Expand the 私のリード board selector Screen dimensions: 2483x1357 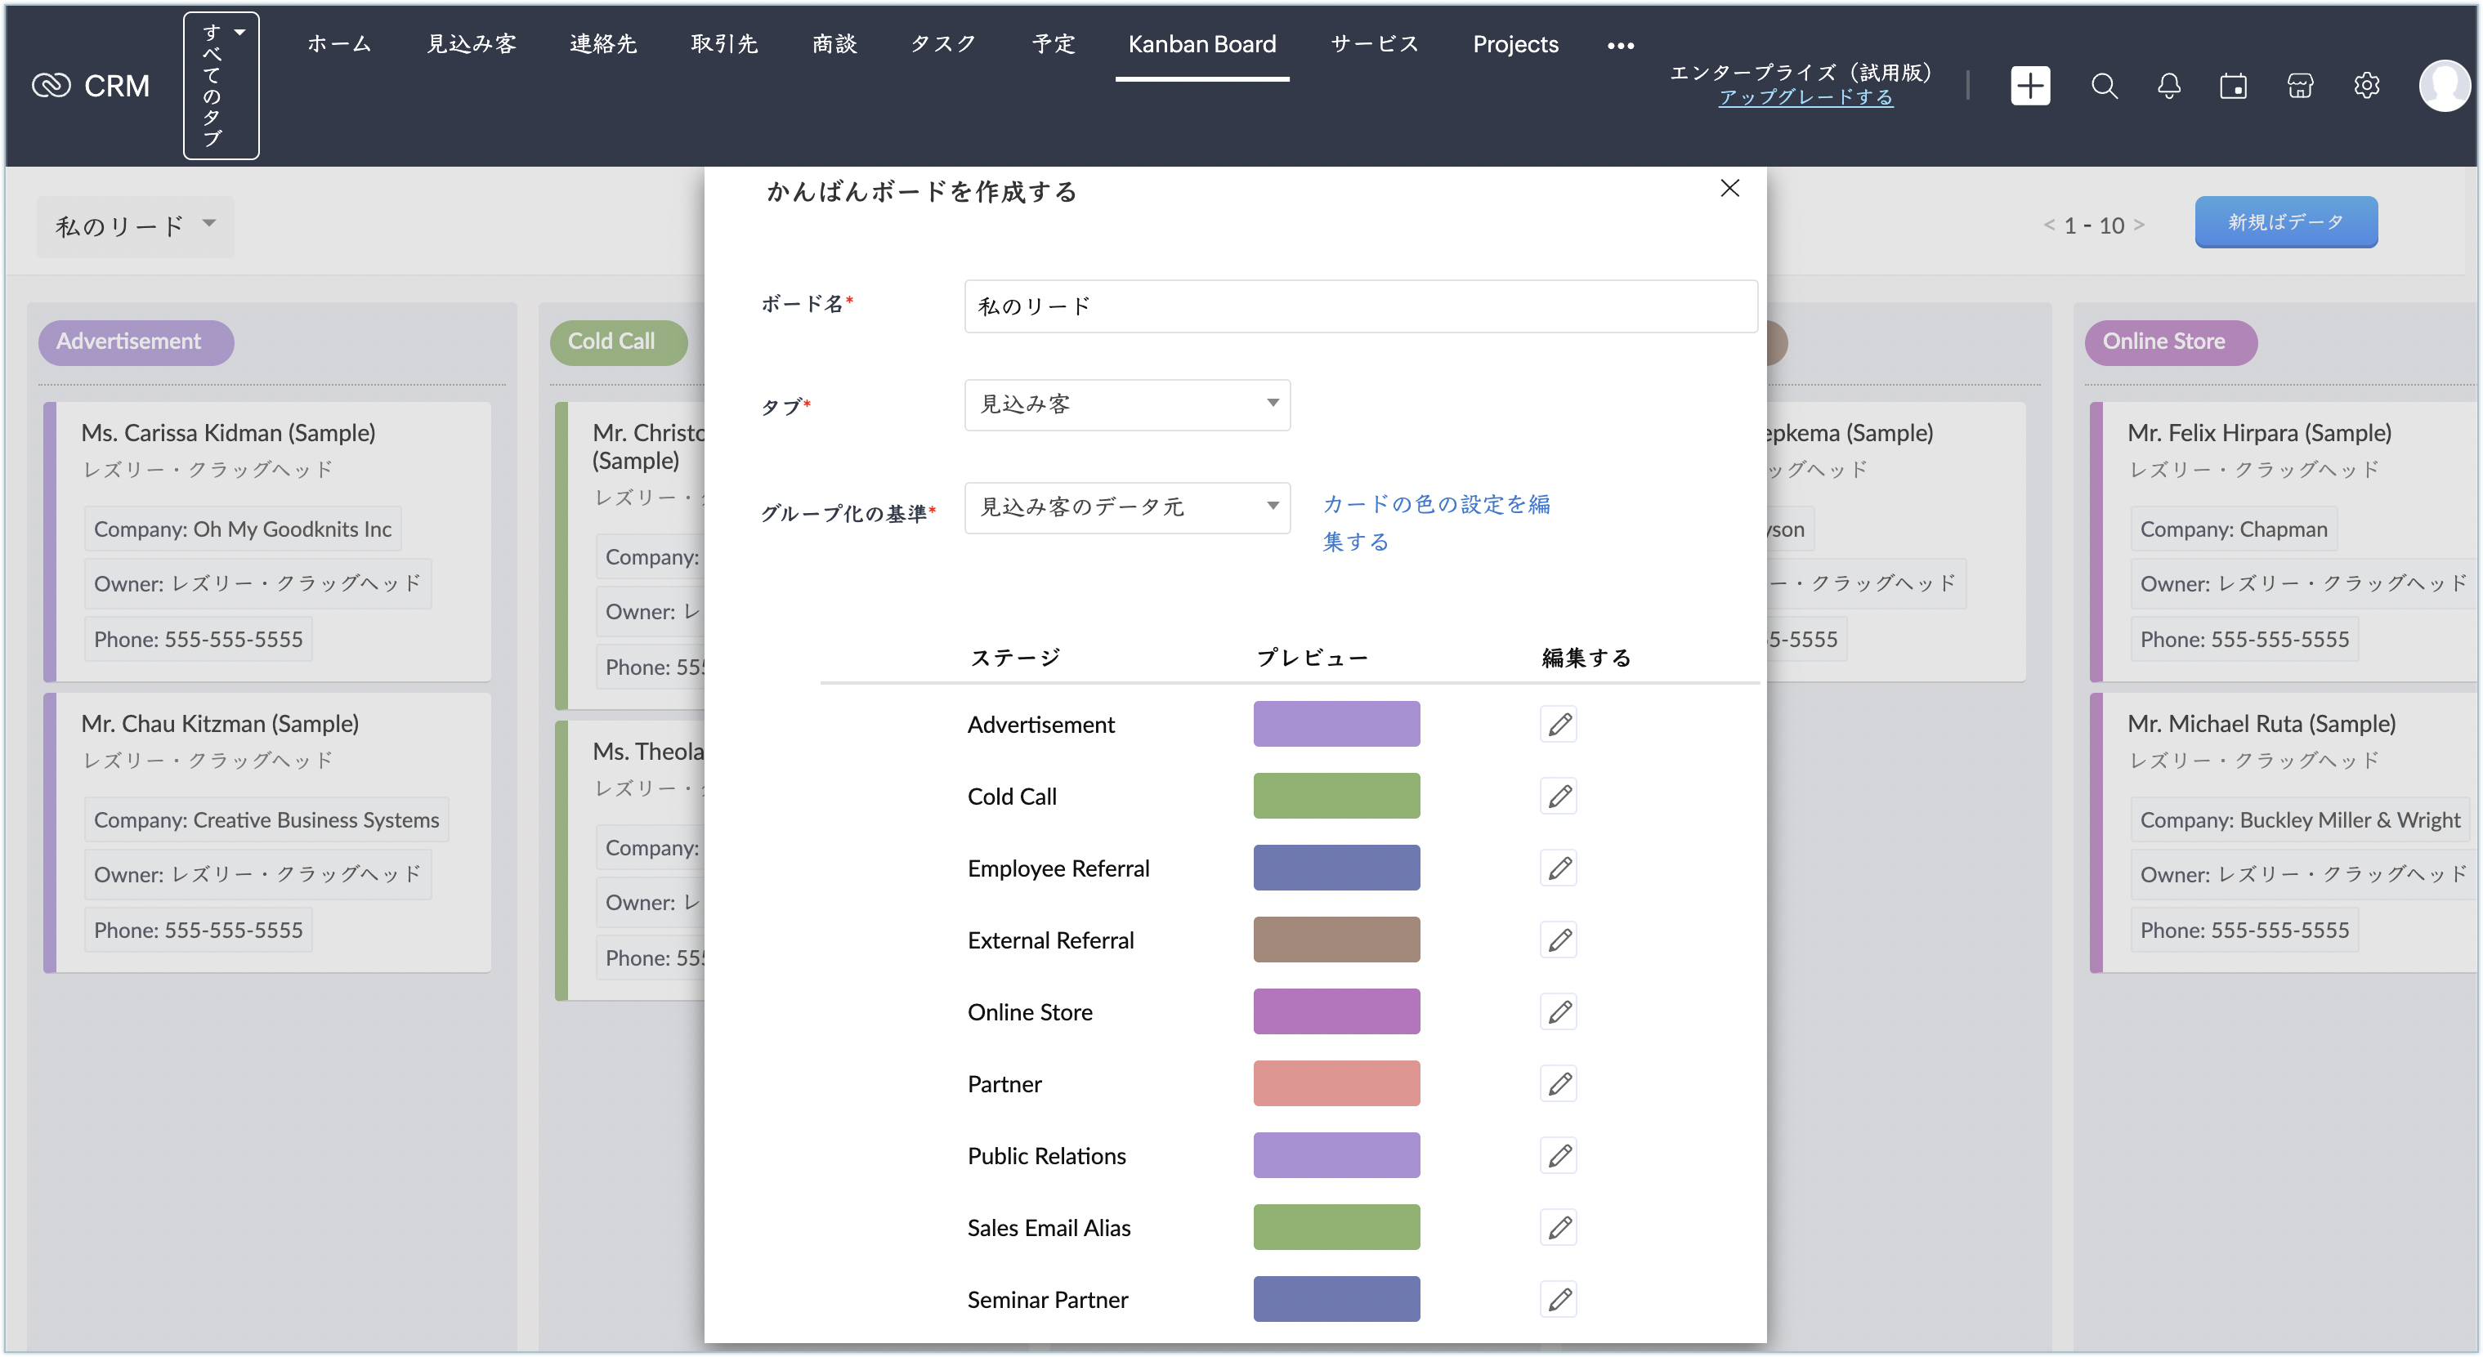[x=135, y=226]
